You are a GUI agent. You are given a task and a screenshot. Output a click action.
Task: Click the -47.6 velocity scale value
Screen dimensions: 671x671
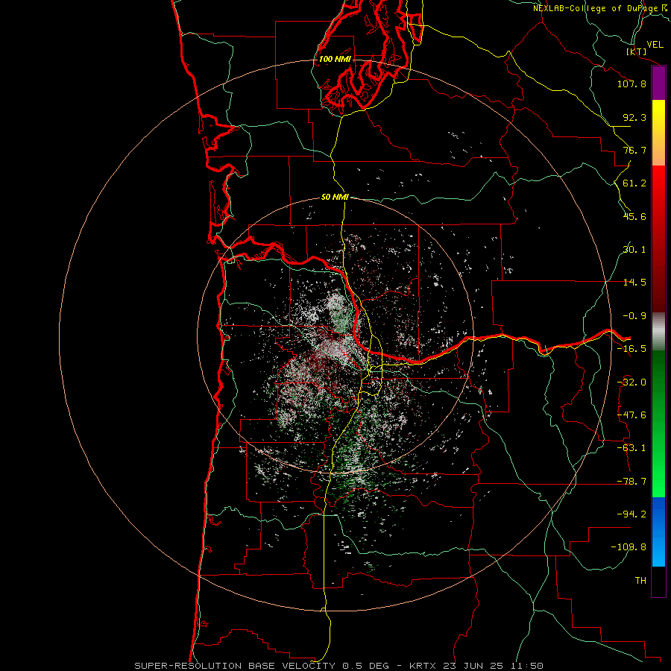tap(631, 415)
